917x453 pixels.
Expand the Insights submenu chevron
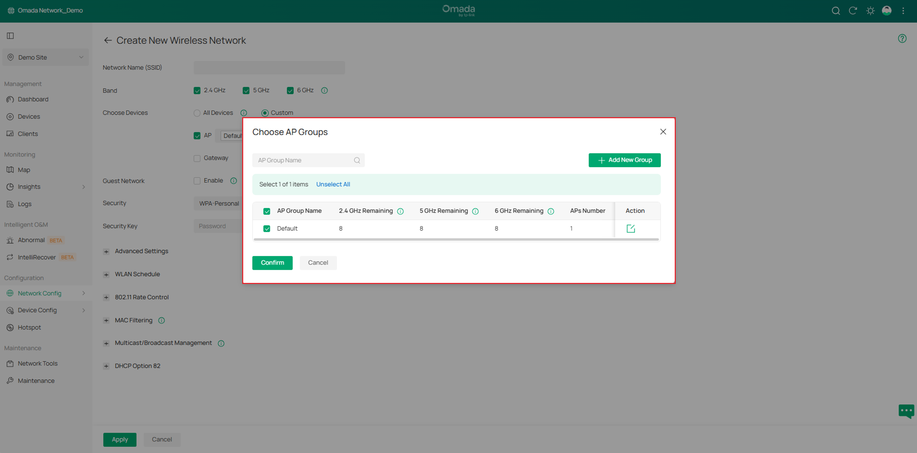(x=84, y=187)
